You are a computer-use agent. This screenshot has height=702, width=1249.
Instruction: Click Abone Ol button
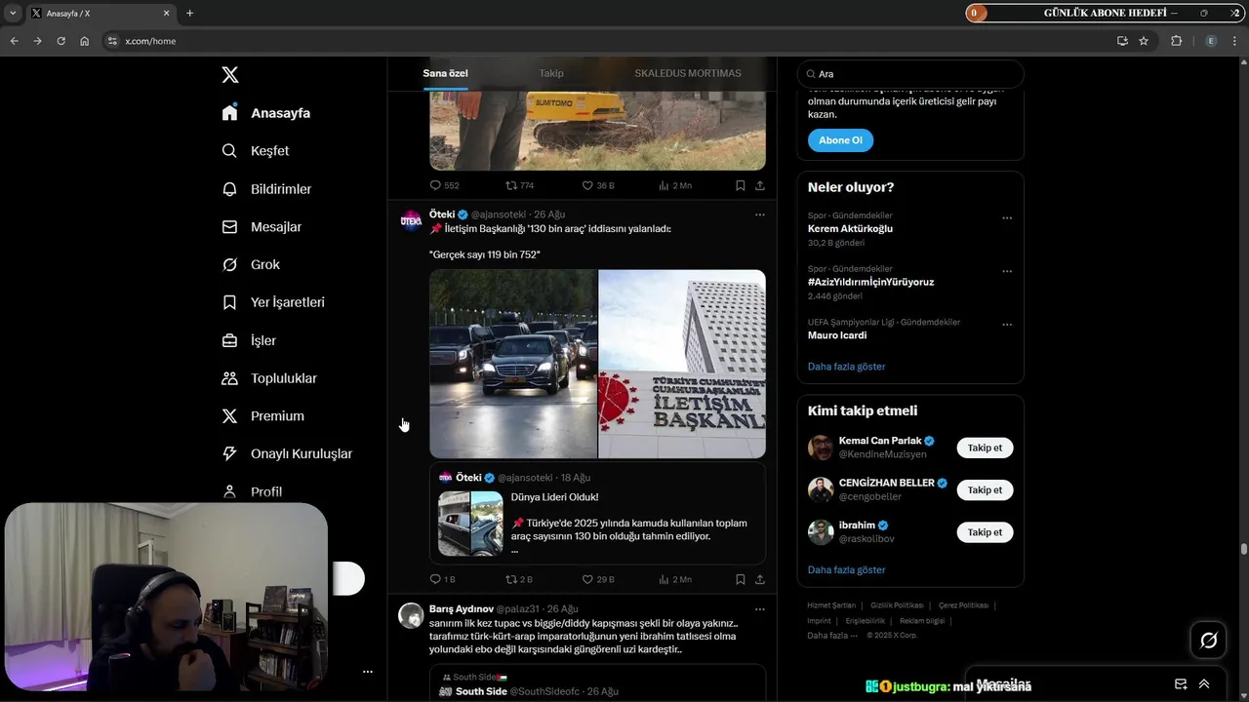(x=840, y=140)
